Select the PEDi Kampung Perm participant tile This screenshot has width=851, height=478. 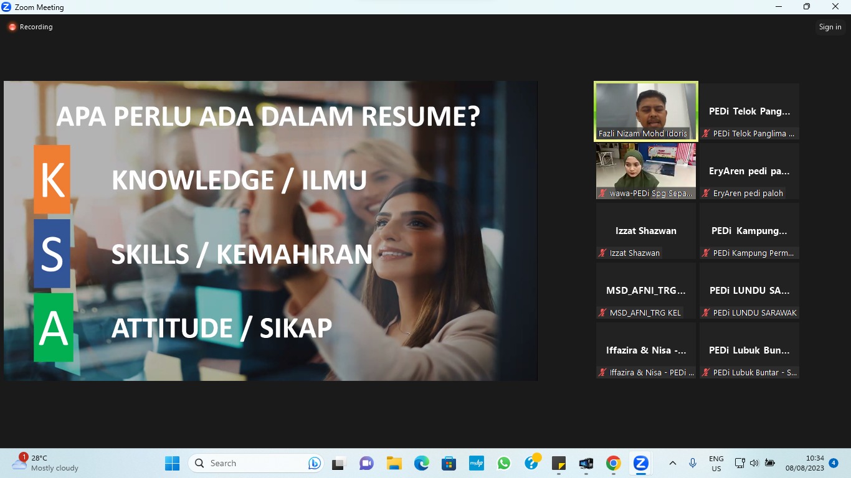(x=749, y=231)
